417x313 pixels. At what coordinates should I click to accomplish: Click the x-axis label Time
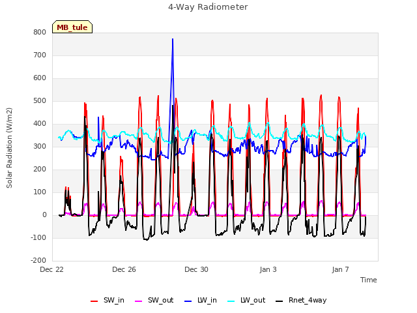click(369, 280)
